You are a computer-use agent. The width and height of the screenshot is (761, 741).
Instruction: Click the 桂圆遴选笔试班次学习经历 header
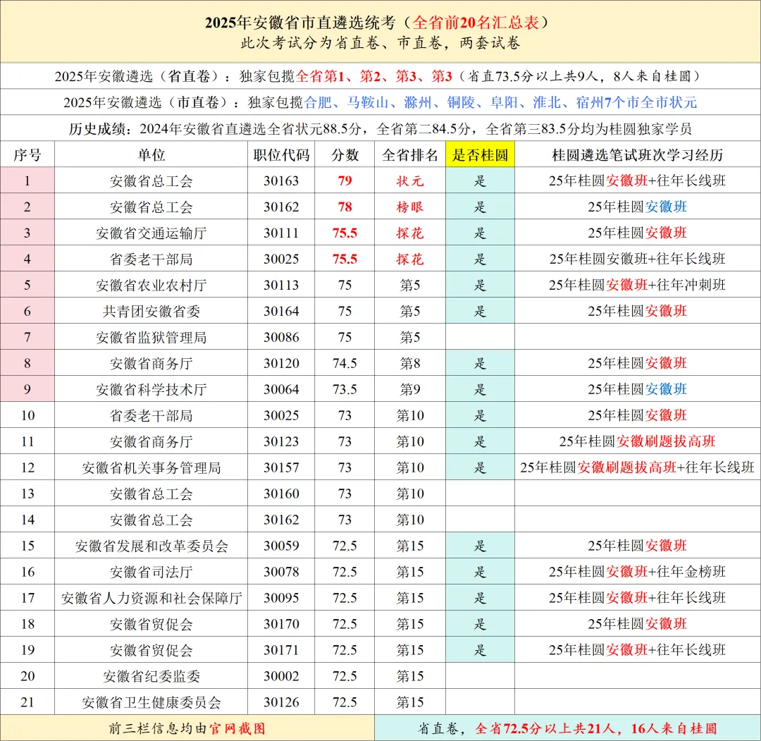pyautogui.click(x=637, y=154)
